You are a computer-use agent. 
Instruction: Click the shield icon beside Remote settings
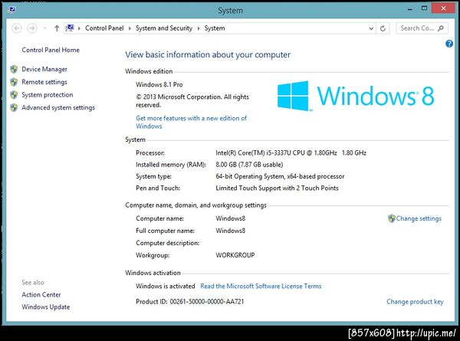click(x=14, y=82)
